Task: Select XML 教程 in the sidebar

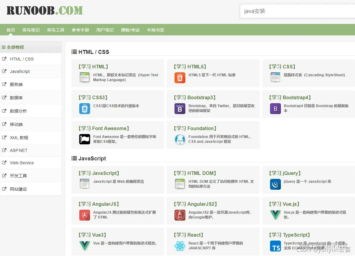Action: coord(31,137)
